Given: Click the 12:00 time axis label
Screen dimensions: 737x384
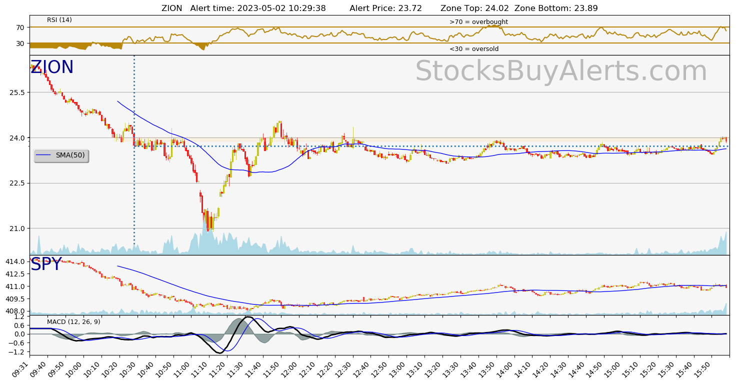Looking at the screenshot, I should point(290,369).
